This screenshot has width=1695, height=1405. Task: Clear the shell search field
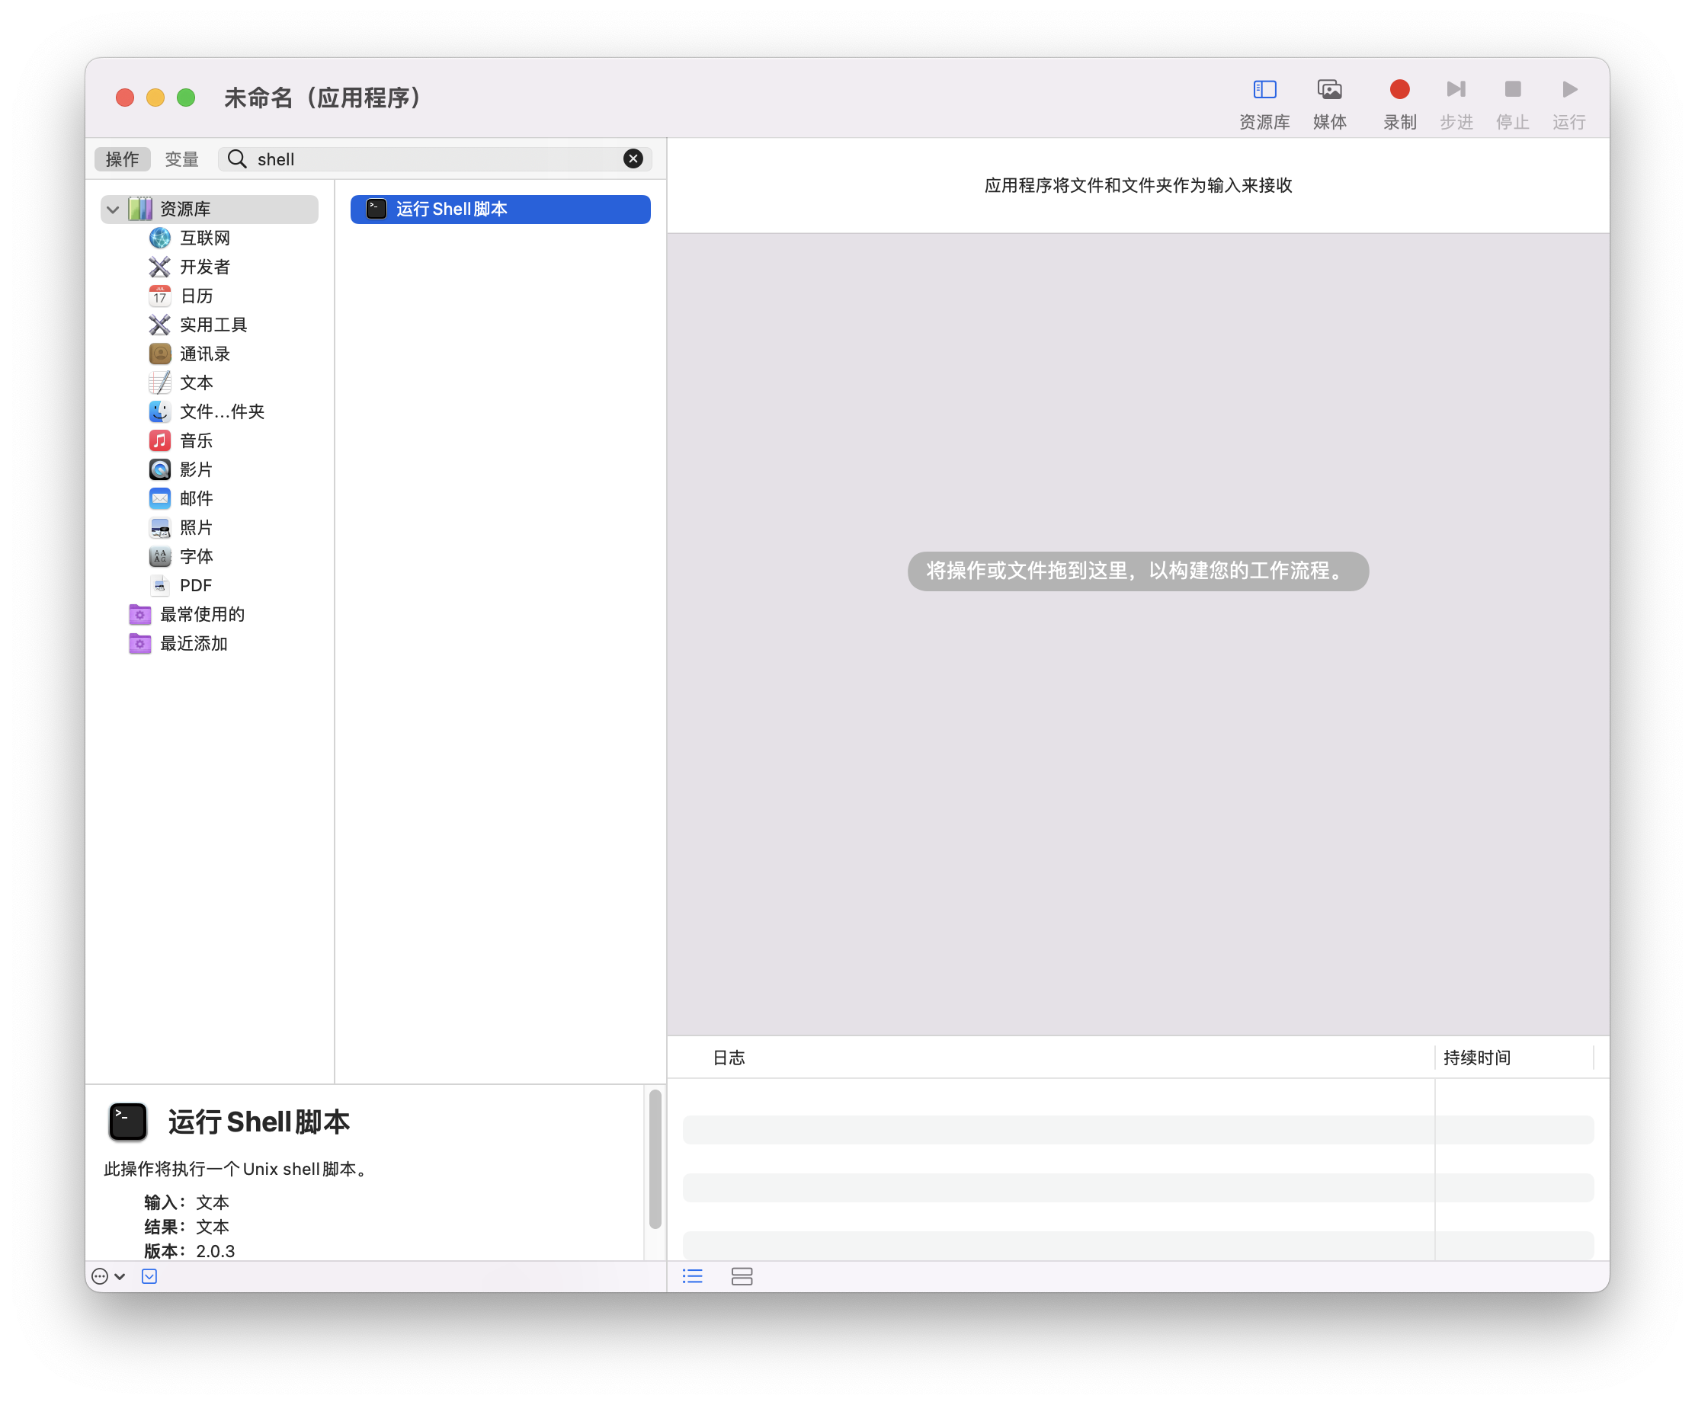pyautogui.click(x=633, y=159)
